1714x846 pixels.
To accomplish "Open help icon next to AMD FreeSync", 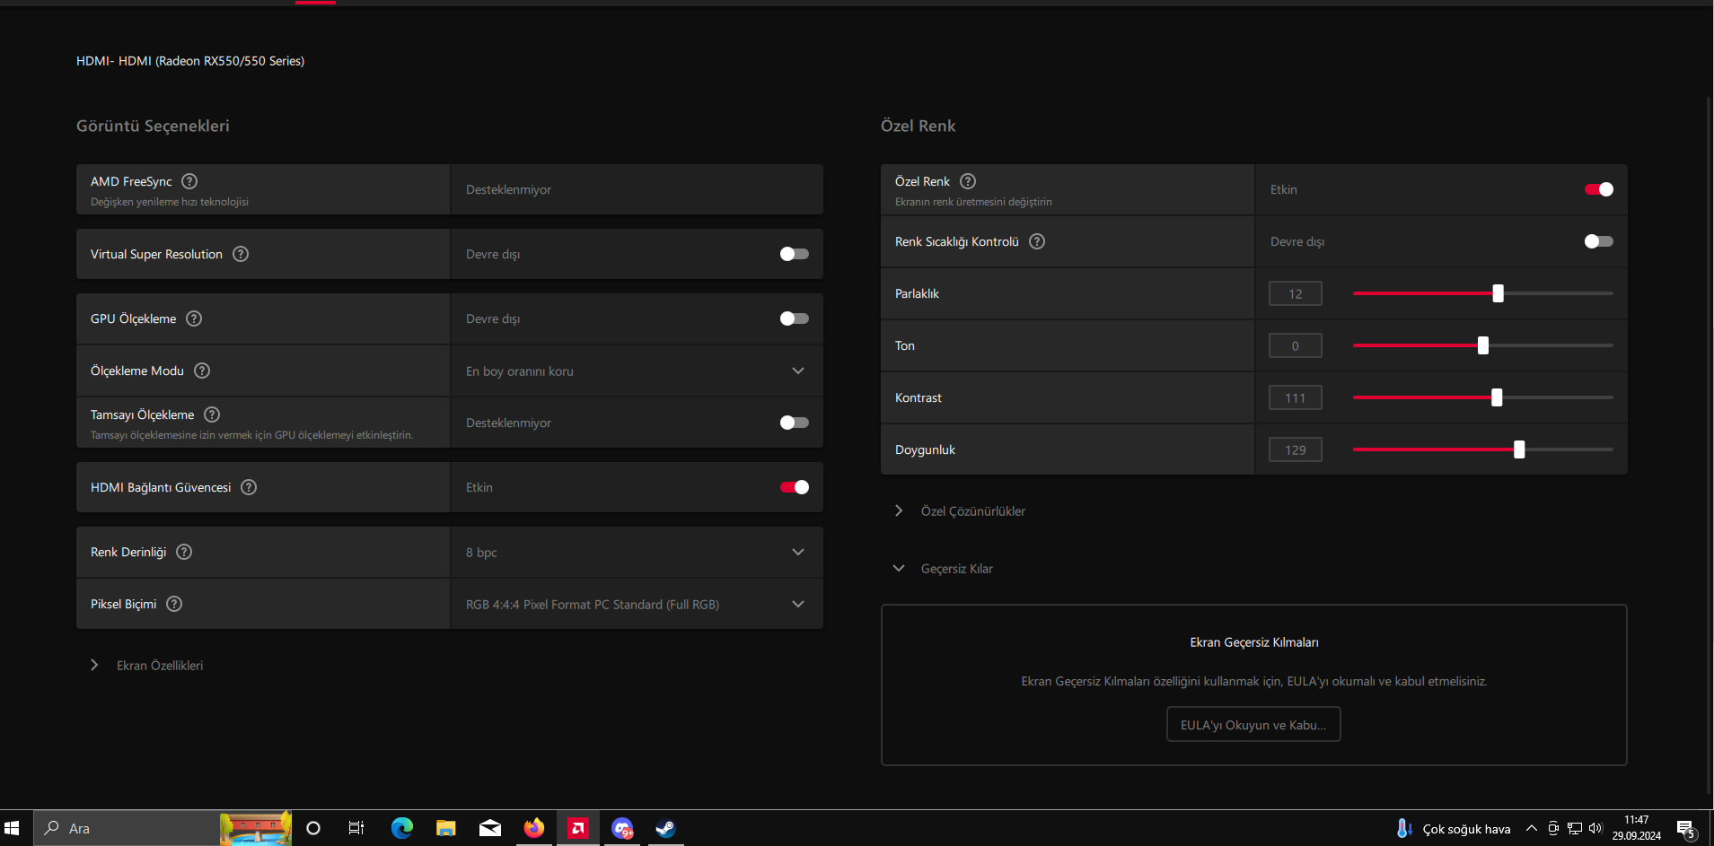I will [189, 181].
